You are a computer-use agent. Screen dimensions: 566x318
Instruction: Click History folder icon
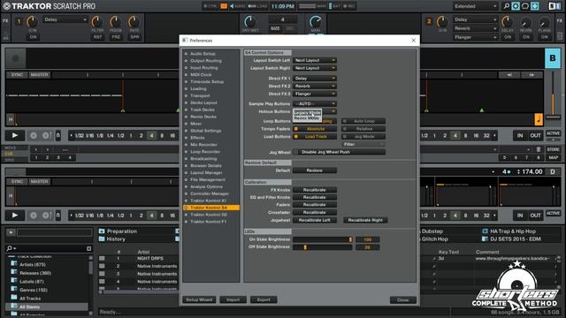tap(102, 239)
